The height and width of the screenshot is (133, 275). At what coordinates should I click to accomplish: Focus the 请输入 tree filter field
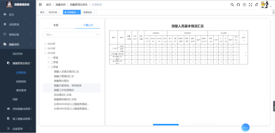click(72, 35)
